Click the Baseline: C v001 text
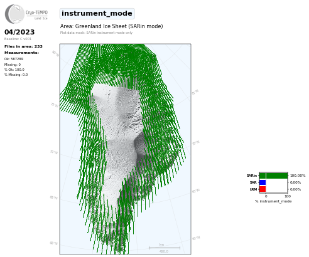The height and width of the screenshot is (257, 309). coord(18,39)
